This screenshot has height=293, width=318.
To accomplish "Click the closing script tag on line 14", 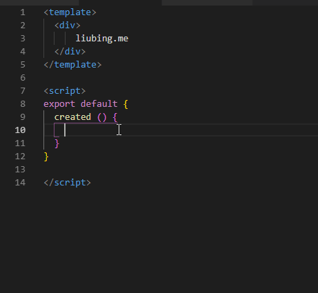I will point(68,183).
